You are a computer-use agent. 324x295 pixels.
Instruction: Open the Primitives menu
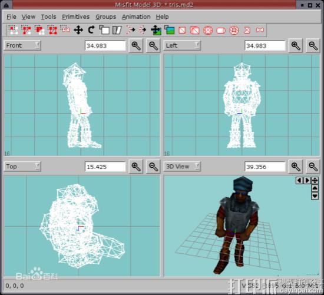click(x=75, y=16)
